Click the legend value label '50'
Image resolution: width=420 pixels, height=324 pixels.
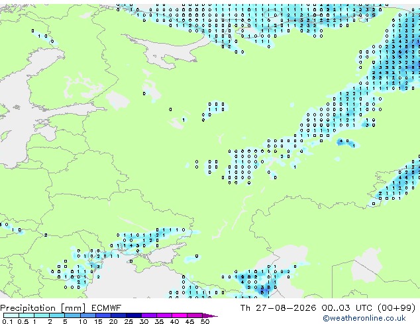click(205, 321)
